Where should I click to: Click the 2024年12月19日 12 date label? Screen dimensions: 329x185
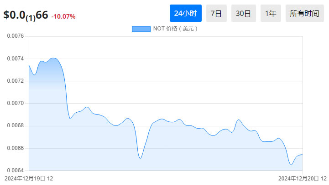point(29,179)
